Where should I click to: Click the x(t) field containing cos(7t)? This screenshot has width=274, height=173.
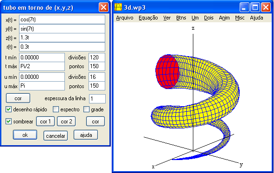tap(62, 19)
